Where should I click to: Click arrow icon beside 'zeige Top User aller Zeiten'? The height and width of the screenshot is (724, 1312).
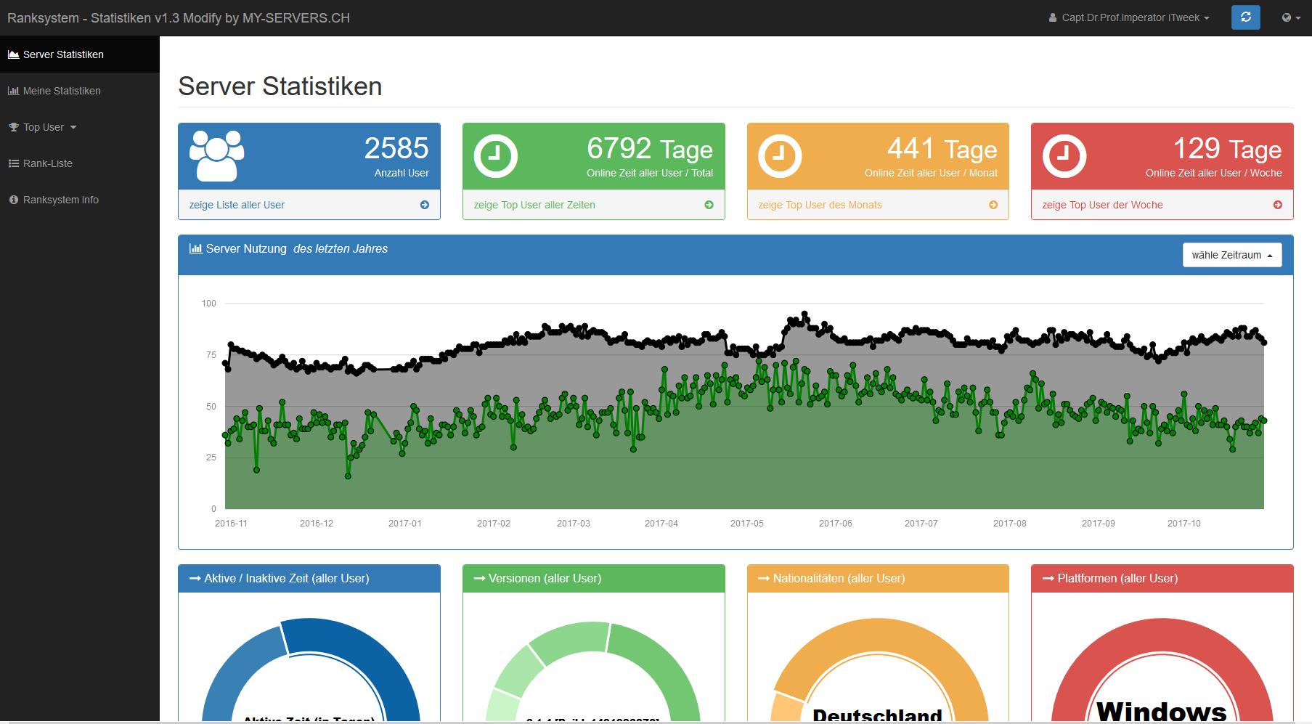click(x=709, y=205)
